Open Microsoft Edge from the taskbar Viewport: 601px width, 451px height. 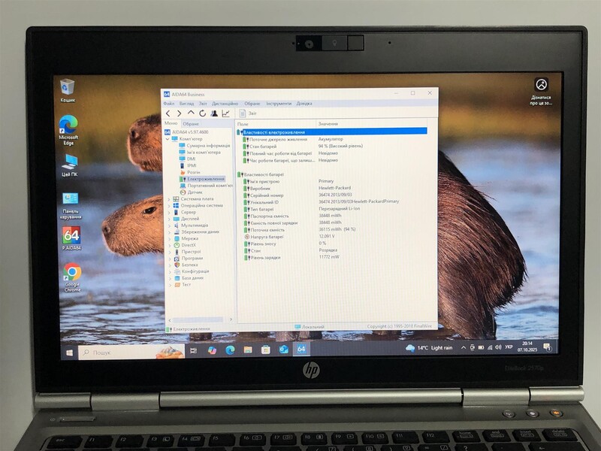coord(230,350)
